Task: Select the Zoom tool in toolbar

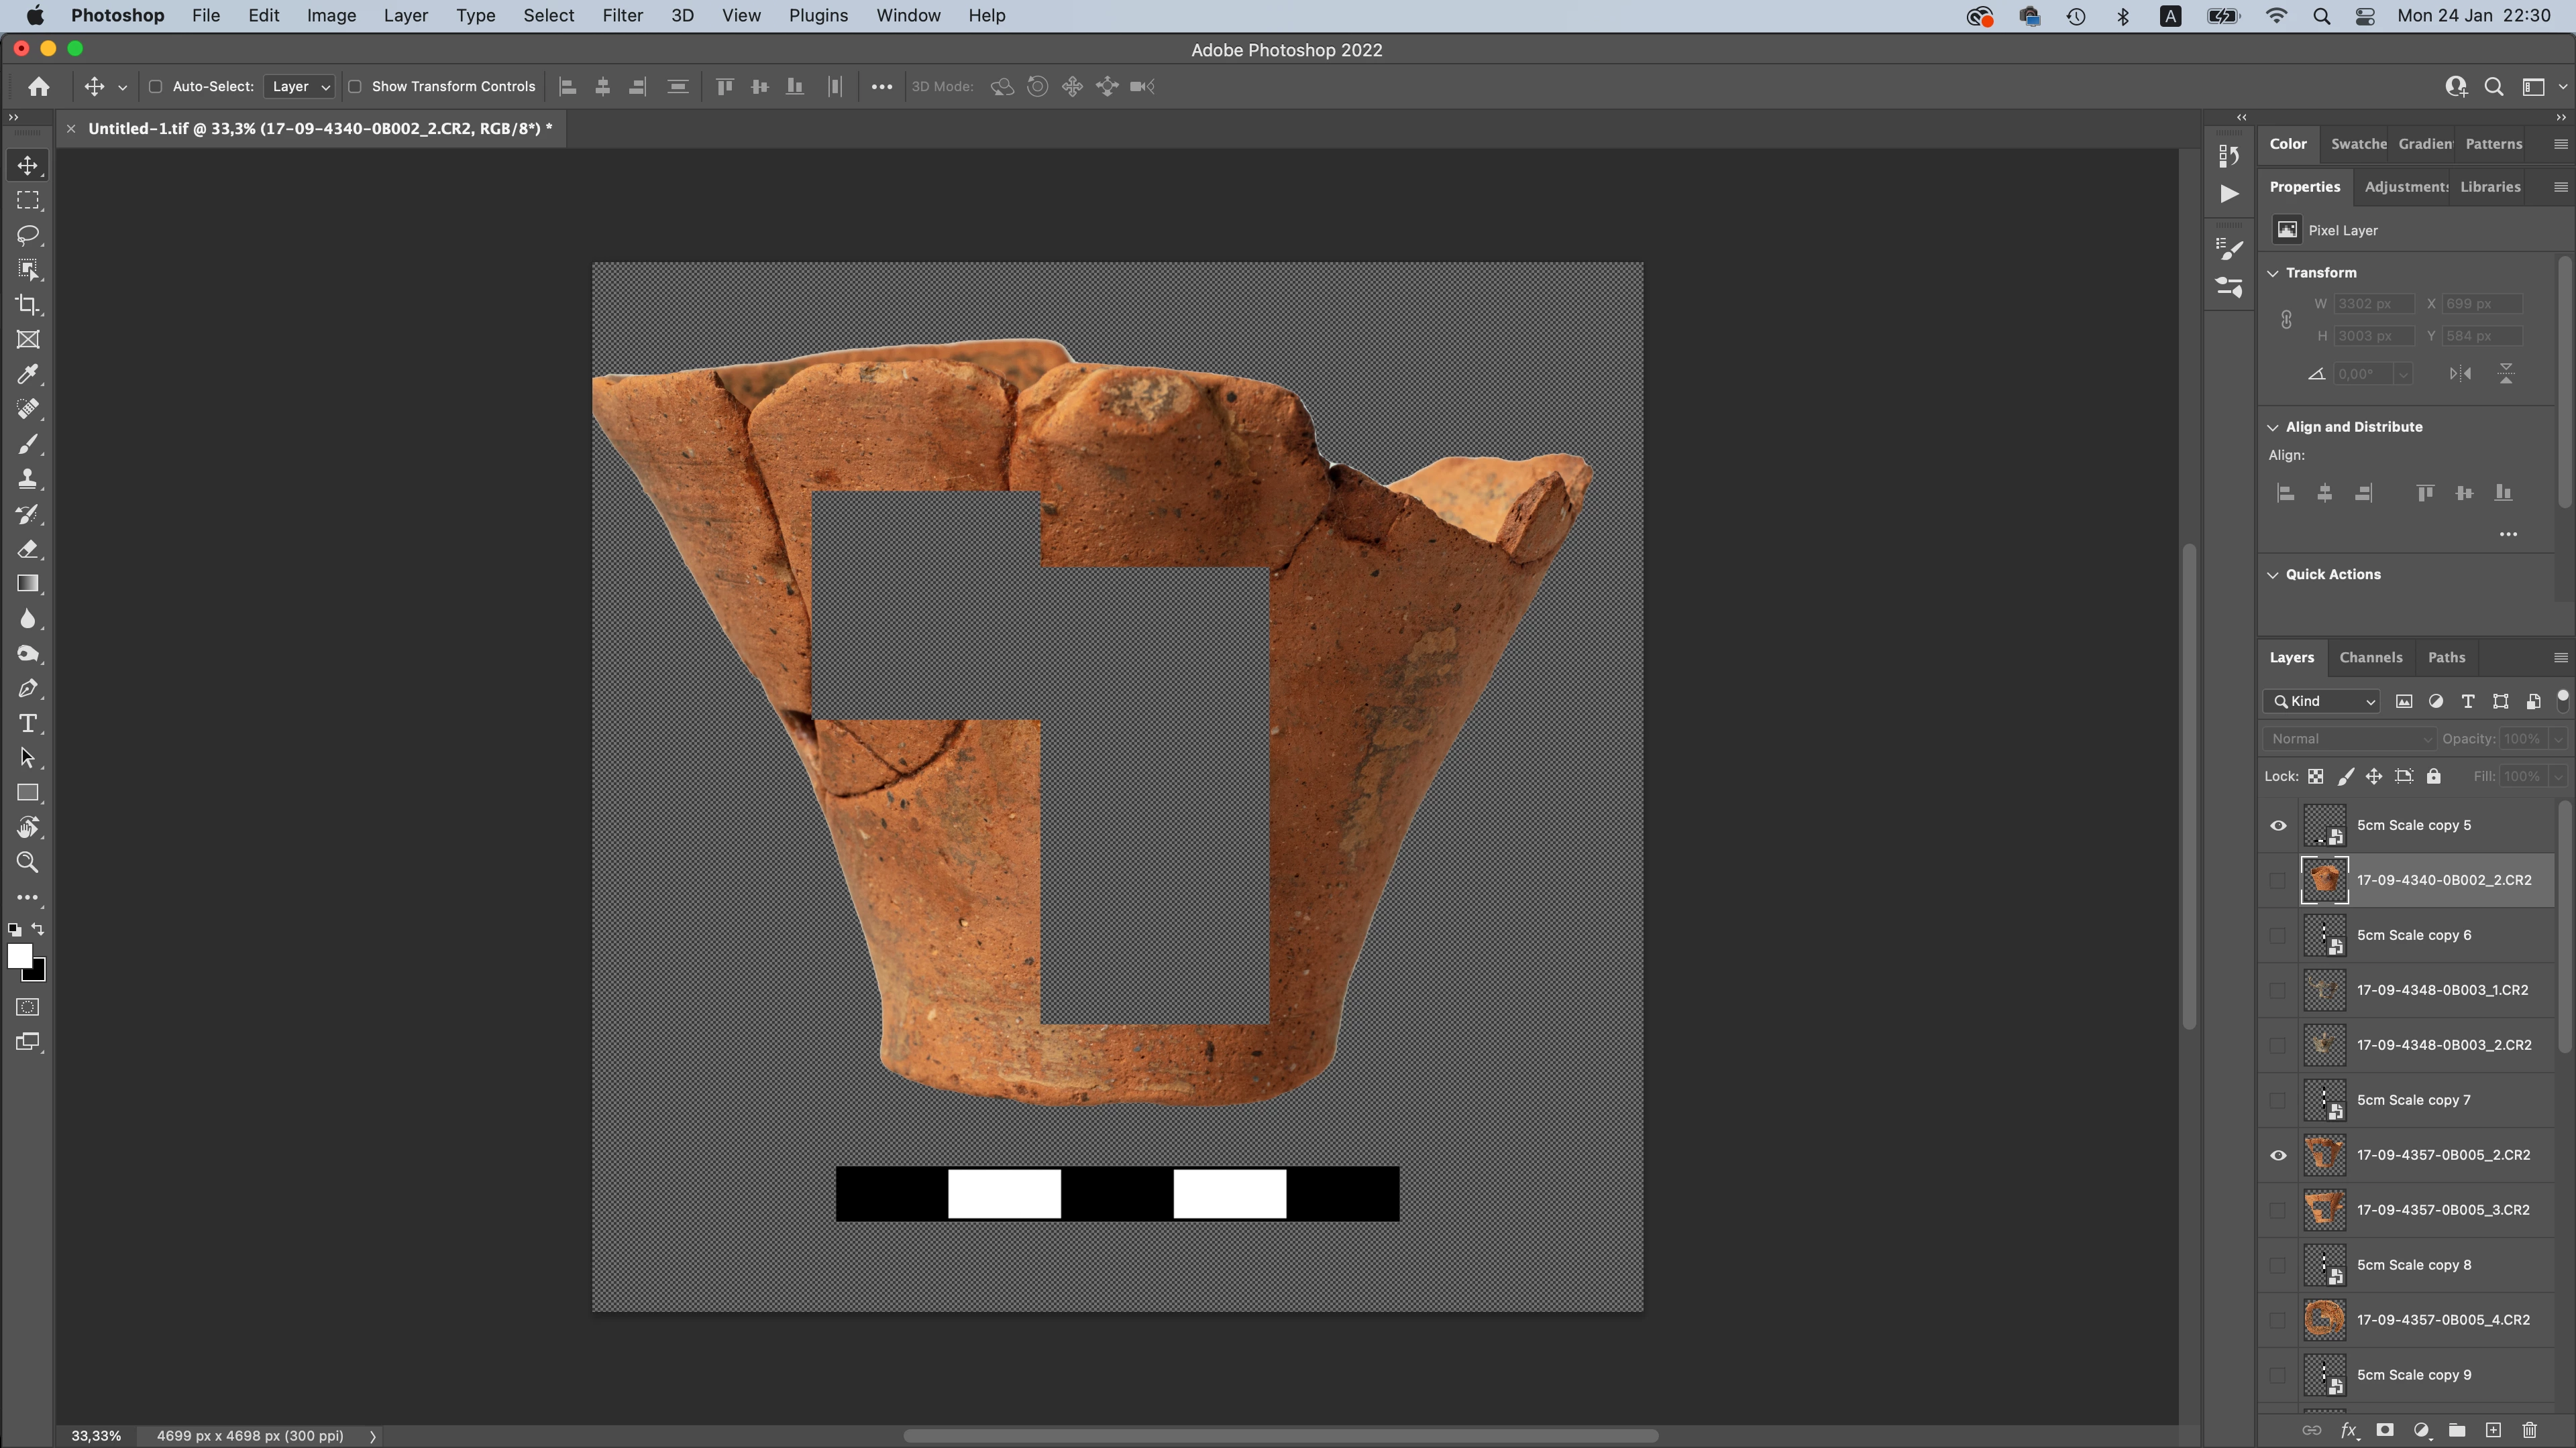Action: [28, 862]
